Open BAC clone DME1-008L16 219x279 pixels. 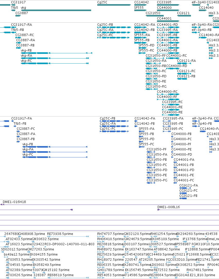169,207
